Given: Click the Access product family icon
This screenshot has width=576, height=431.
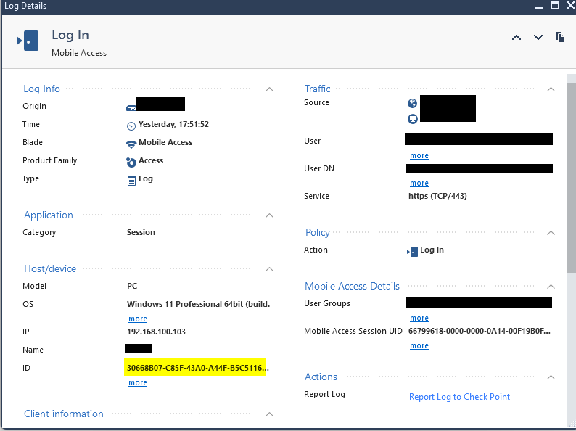Looking at the screenshot, I should (131, 161).
